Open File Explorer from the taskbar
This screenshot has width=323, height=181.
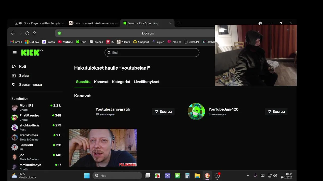coord(197,176)
